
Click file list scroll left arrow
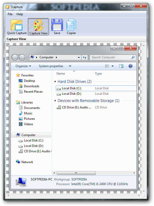(x=54, y=173)
